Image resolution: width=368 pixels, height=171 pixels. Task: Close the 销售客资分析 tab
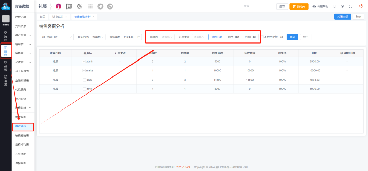click(x=93, y=17)
